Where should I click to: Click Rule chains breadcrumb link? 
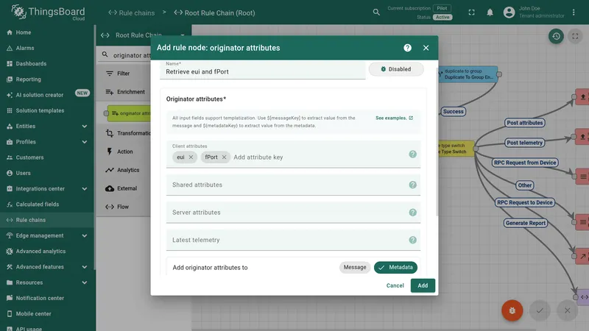click(132, 13)
